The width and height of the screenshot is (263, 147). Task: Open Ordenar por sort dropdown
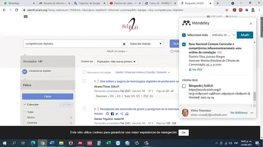(116, 62)
